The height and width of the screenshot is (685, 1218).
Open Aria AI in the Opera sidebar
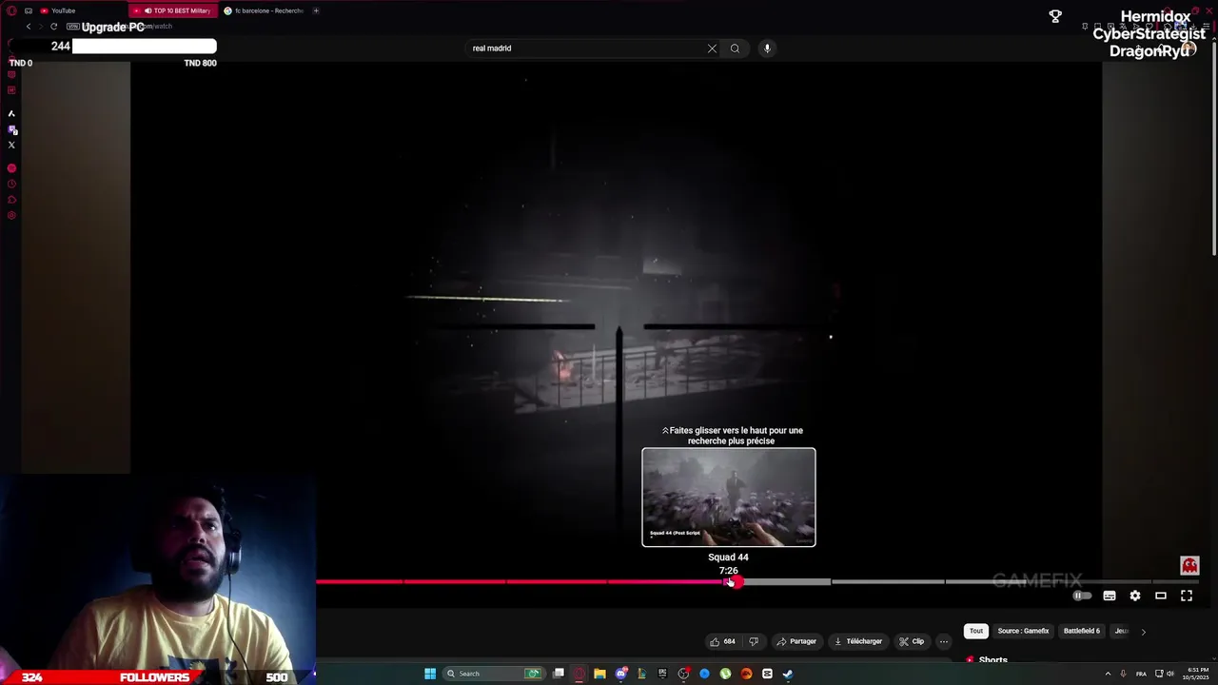[11, 113]
